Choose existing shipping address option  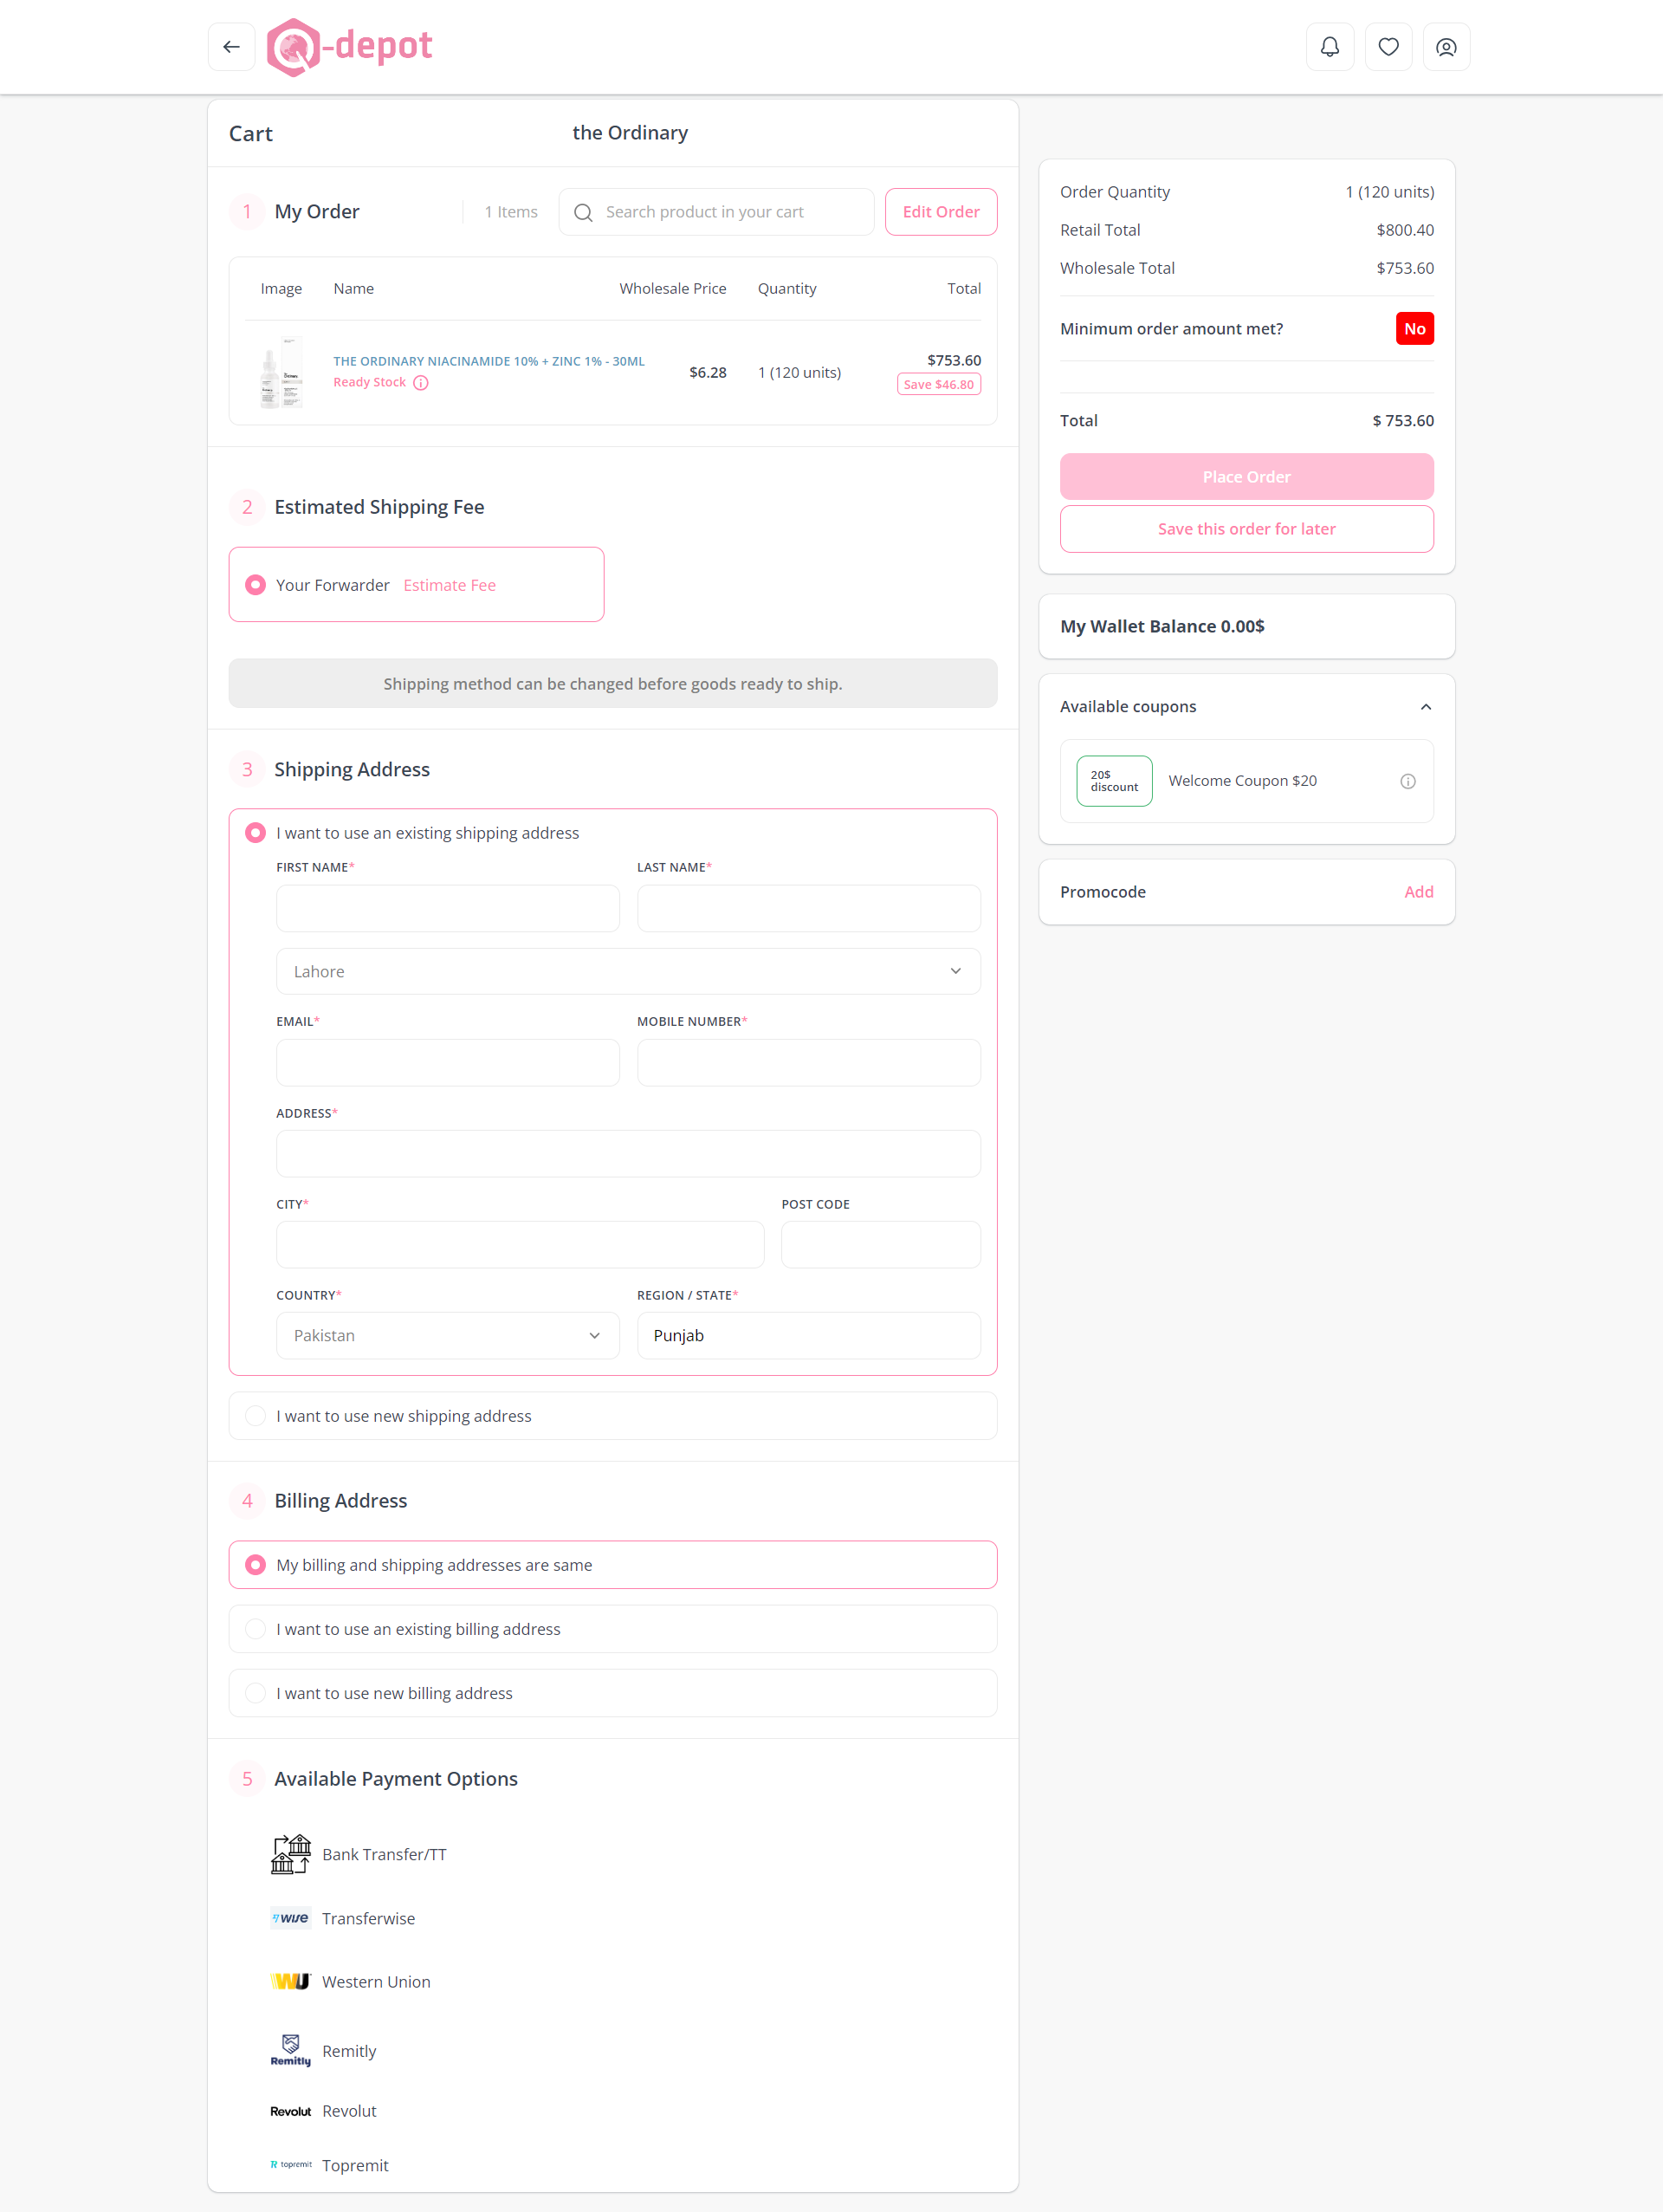pos(256,833)
